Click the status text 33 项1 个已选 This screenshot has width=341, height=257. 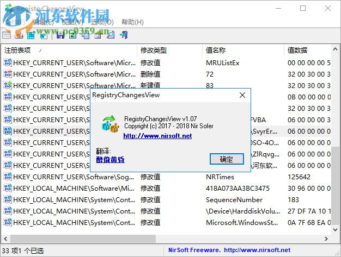click(23, 250)
